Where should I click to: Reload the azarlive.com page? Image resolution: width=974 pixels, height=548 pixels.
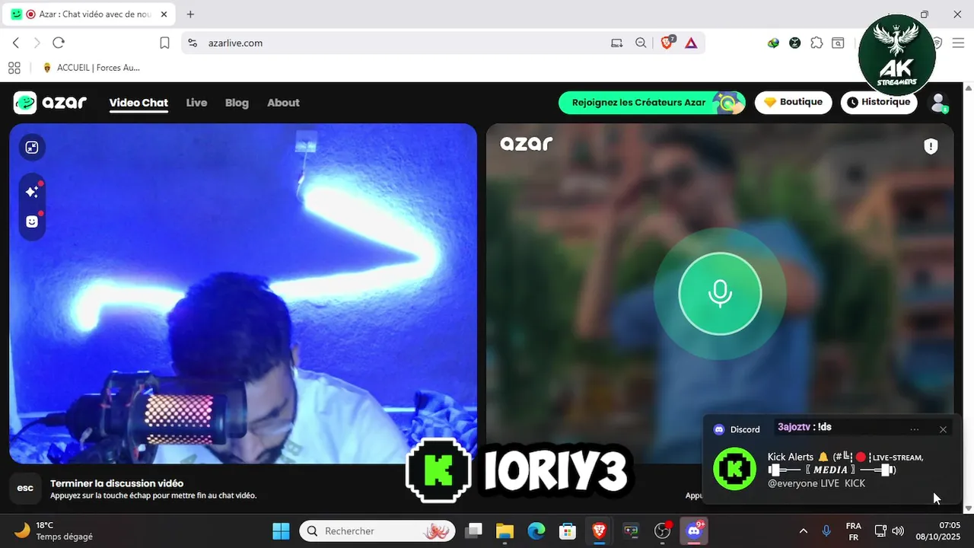[59, 43]
